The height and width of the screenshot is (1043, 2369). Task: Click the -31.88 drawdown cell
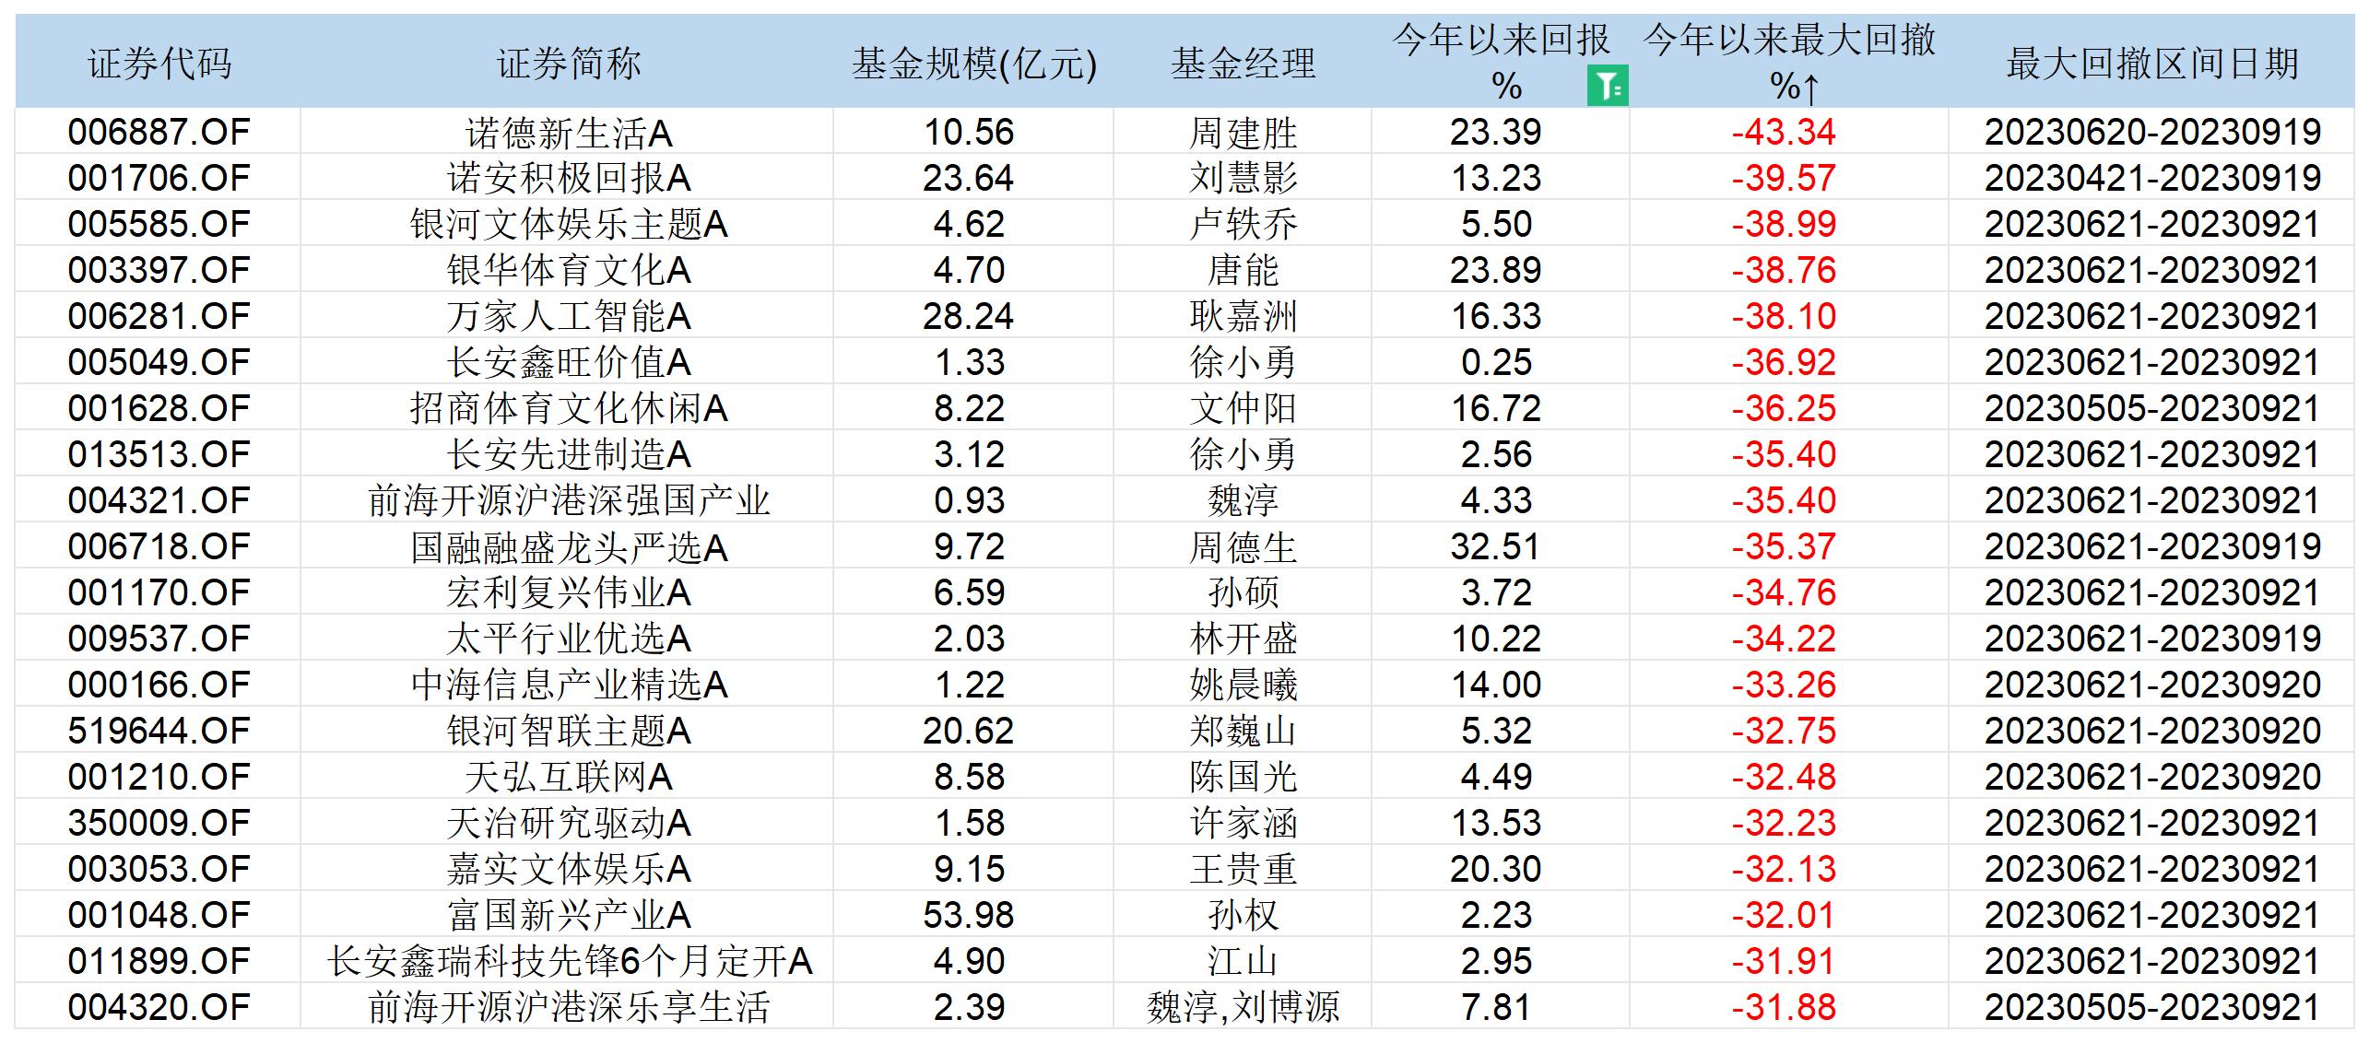pos(1784,1007)
